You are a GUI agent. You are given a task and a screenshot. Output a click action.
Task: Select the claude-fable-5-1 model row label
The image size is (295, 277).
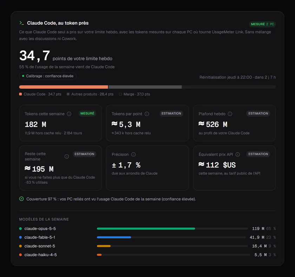[x=40, y=237]
